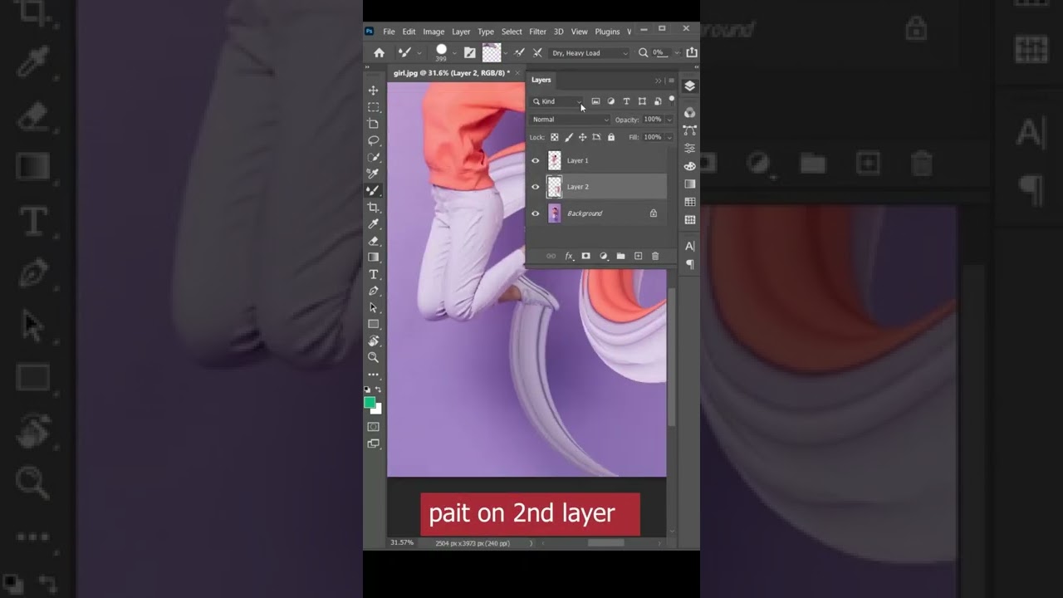Click the green foreground color swatch
The height and width of the screenshot is (598, 1063).
tap(370, 402)
